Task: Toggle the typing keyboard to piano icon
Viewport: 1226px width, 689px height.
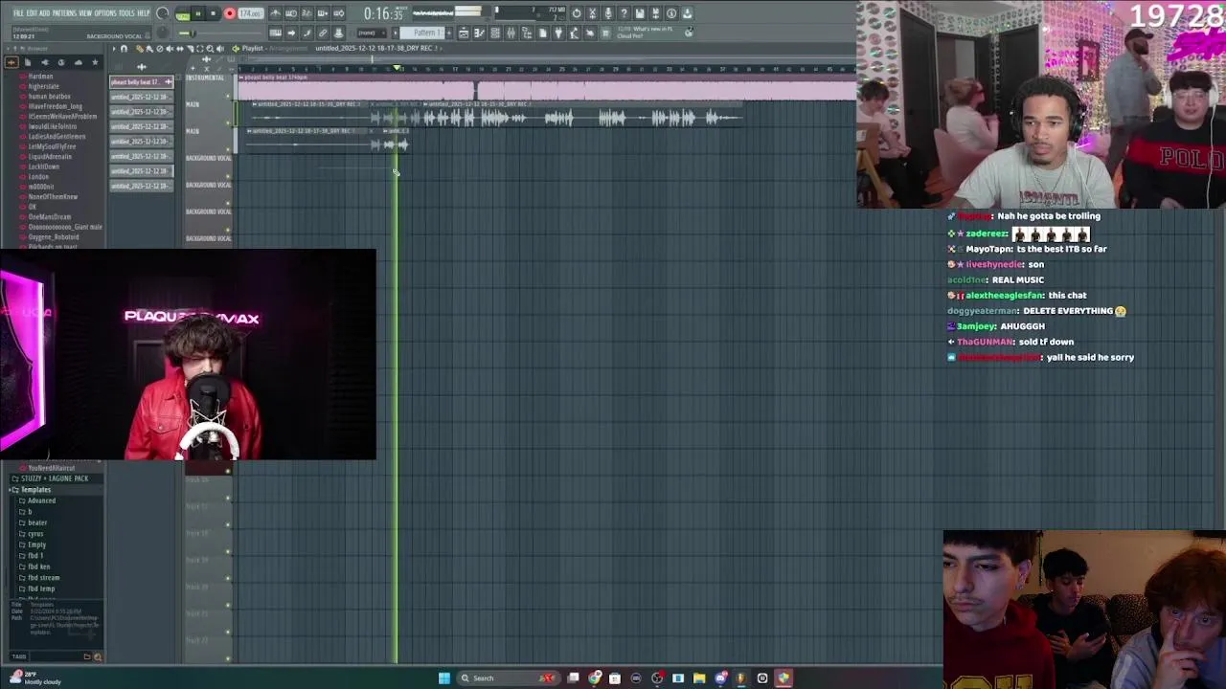Action: click(275, 33)
